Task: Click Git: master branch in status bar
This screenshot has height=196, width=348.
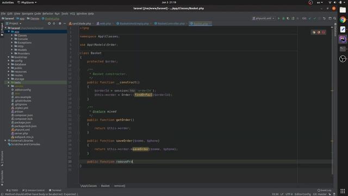Action: [x=320, y=194]
